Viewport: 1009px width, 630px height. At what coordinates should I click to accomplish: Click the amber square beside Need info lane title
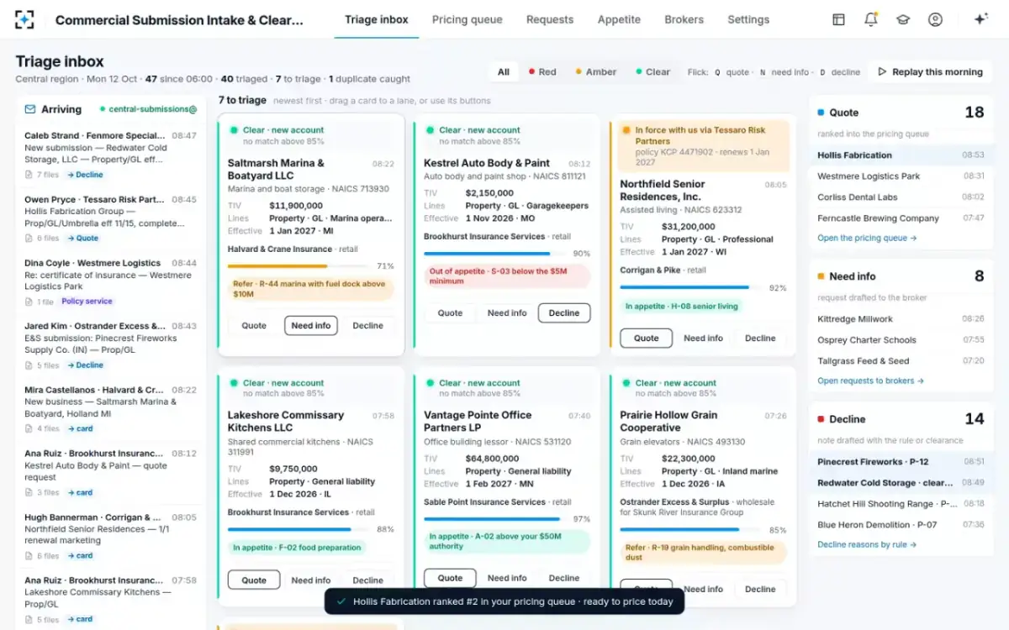point(821,276)
